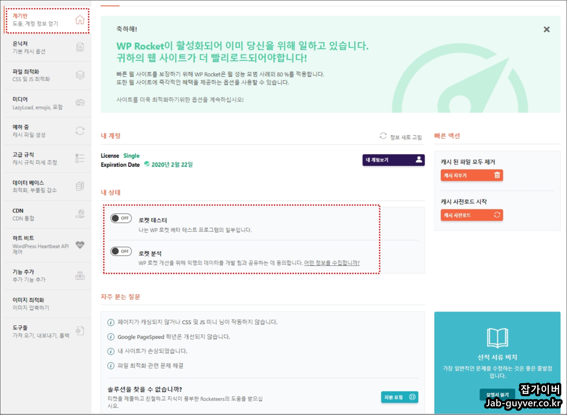The width and height of the screenshot is (567, 415).
Task: Close the 축하해 welcome banner
Action: (x=547, y=29)
